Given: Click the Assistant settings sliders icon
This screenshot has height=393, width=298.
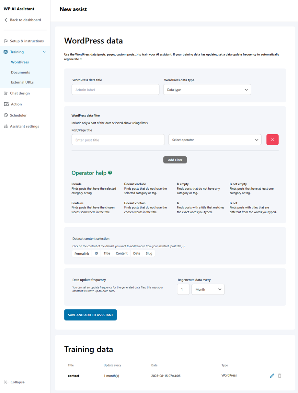Looking at the screenshot, I should click(6, 126).
